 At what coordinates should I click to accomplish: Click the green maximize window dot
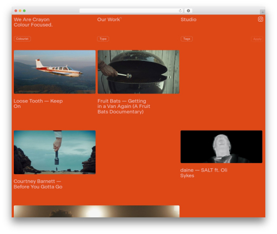click(x=24, y=11)
